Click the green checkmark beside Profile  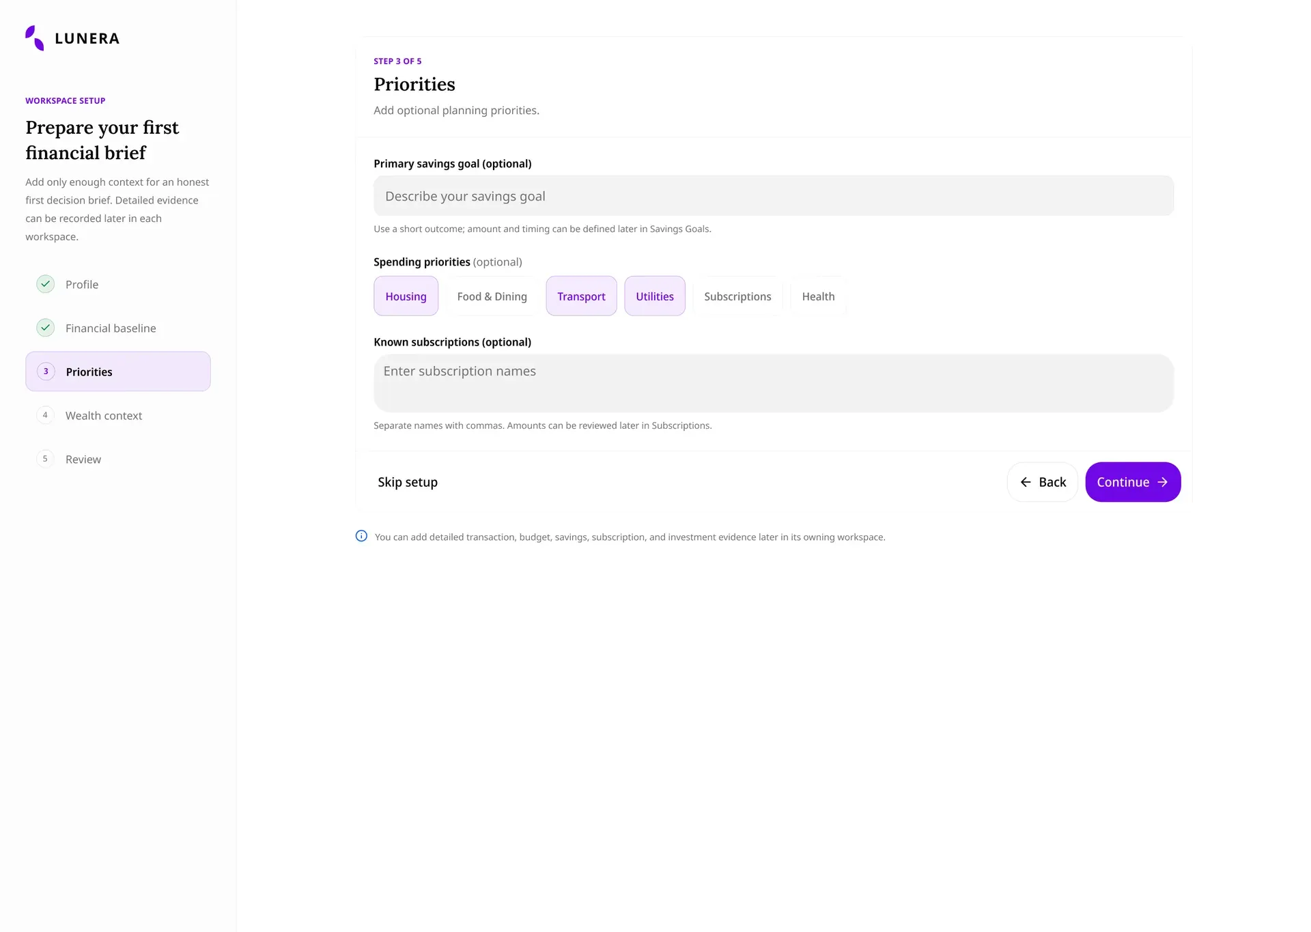click(x=46, y=284)
